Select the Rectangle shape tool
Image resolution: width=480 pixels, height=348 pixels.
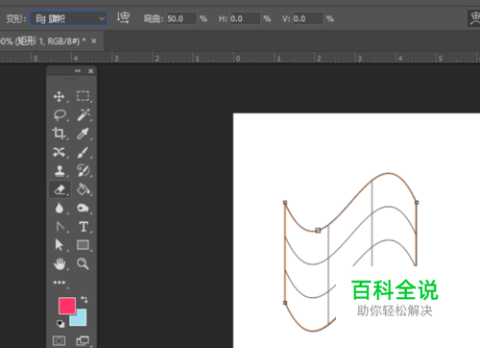coord(83,245)
